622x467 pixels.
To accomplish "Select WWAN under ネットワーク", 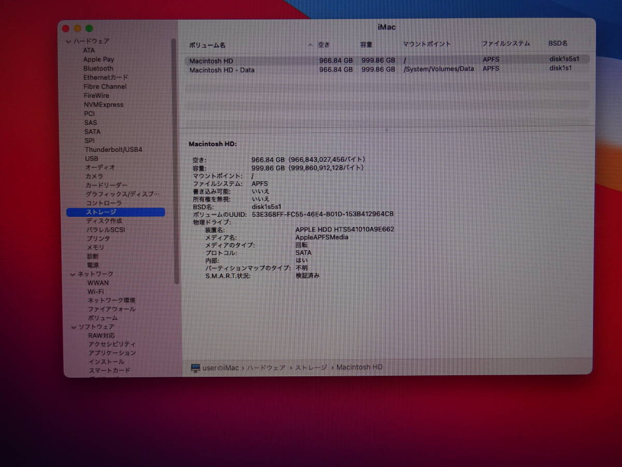I will tap(98, 283).
